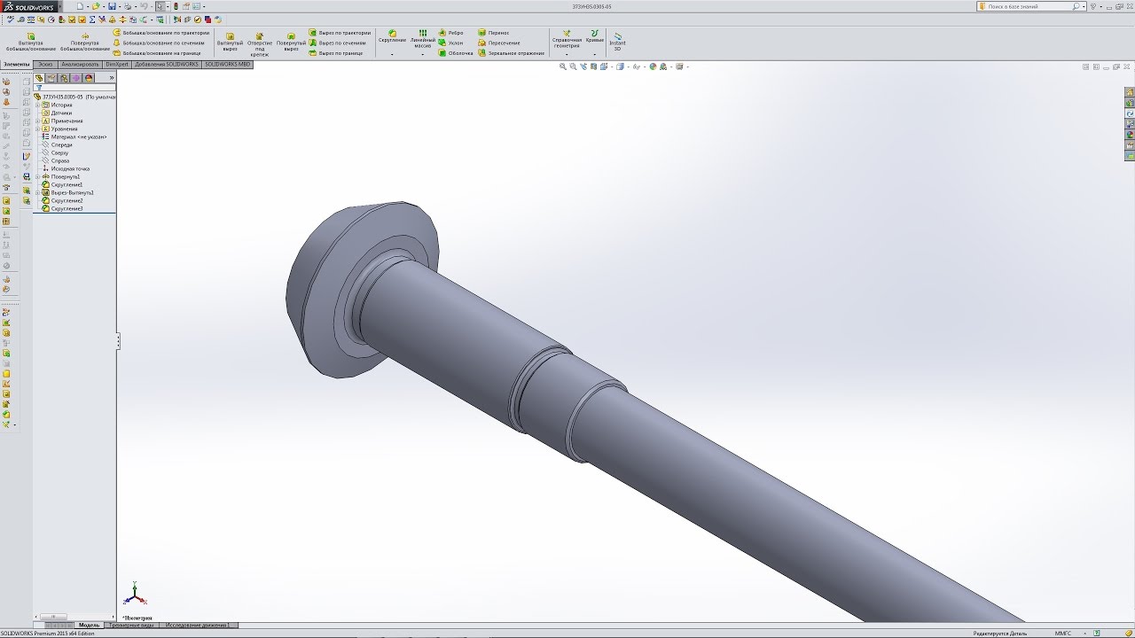Viewport: 1135px width, 638px height.
Task: Open Отверстие под крепеж tool
Action: point(260,44)
